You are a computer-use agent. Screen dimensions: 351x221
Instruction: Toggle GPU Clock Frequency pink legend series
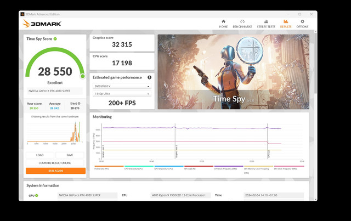289,167
